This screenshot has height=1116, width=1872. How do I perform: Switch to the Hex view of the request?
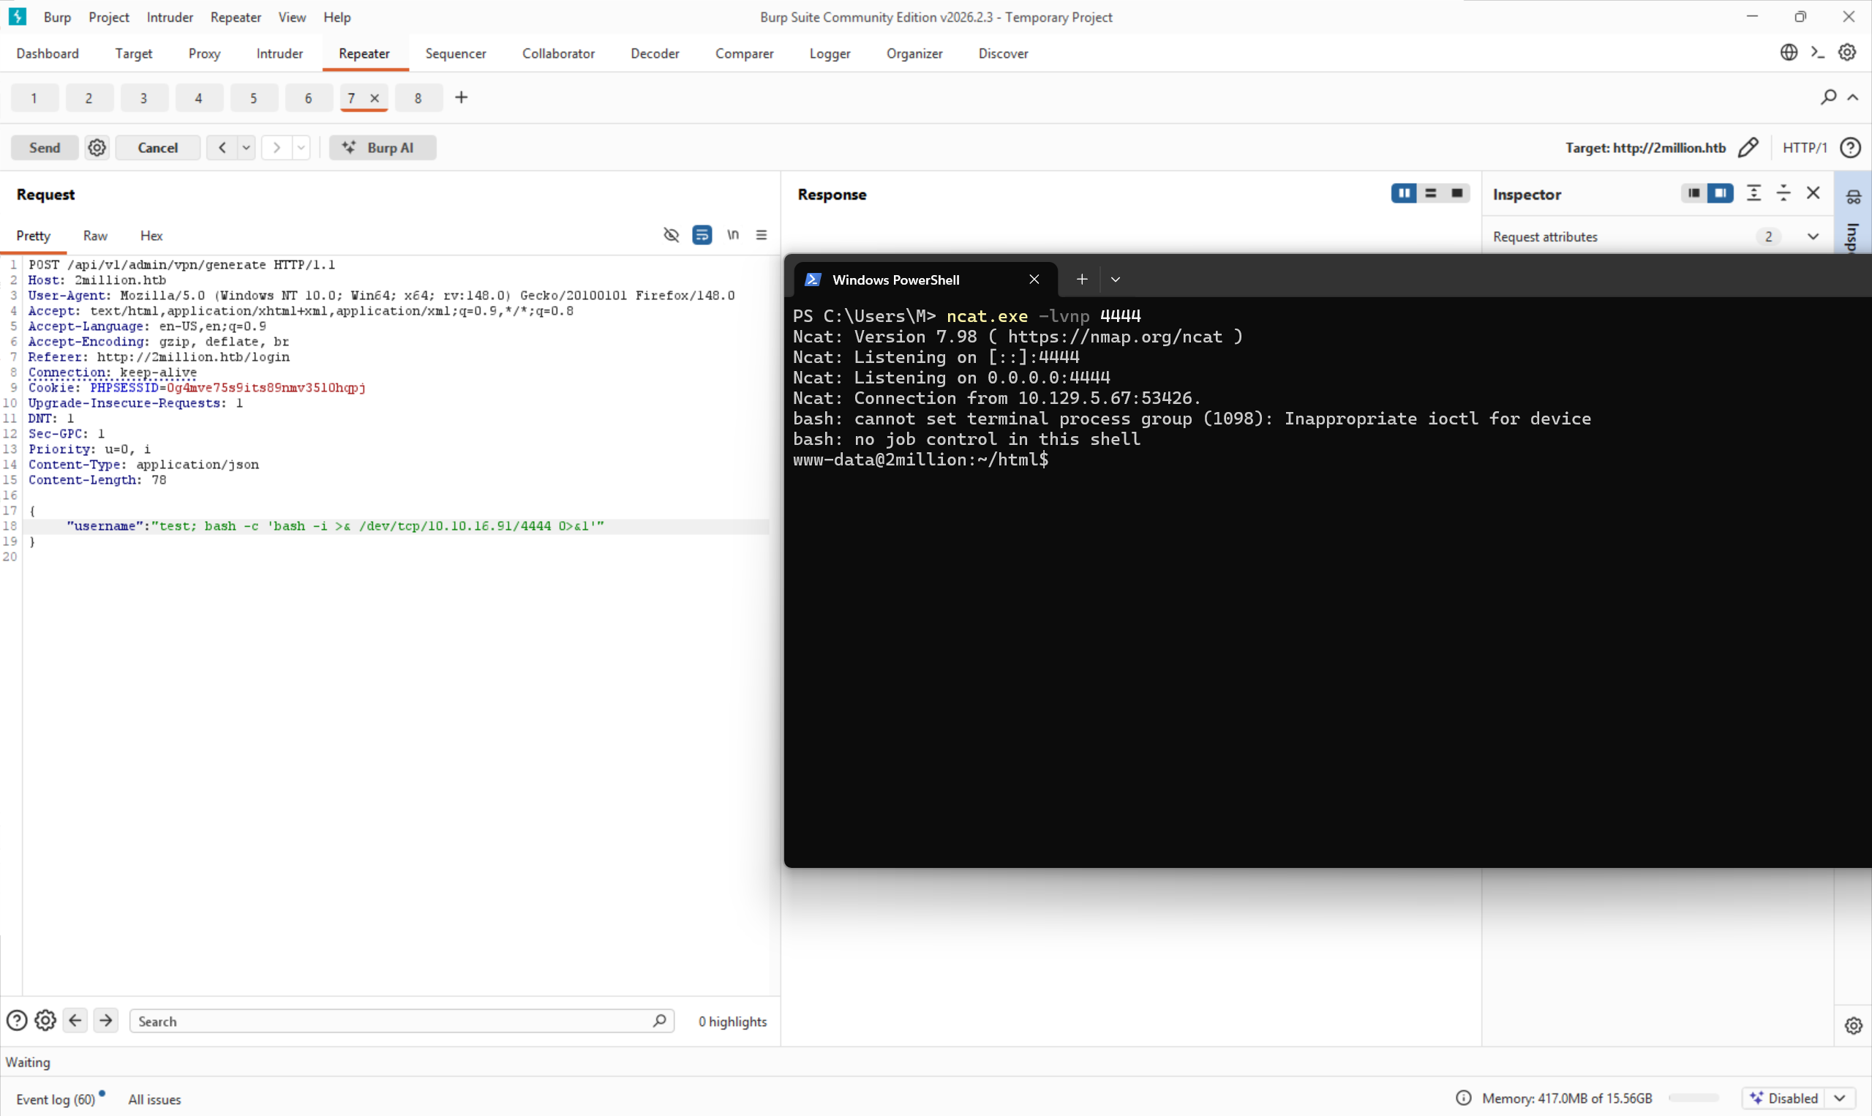[150, 236]
